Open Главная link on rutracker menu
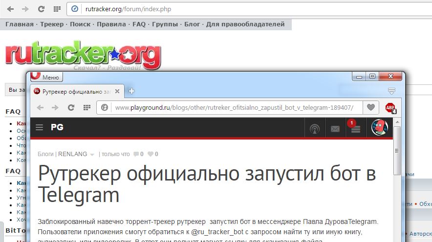The height and width of the screenshot is (242, 432). click(19, 24)
